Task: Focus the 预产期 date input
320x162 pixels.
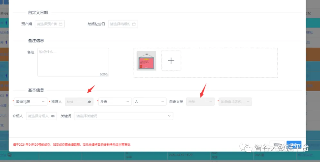Action: 47,24
